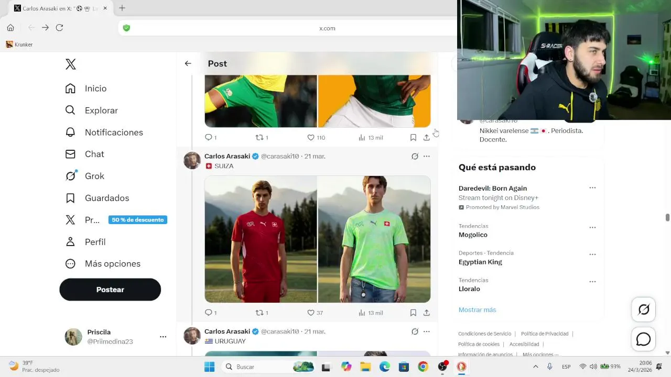The width and height of the screenshot is (671, 377).
Task: Open more options for Lloralo trend
Action: 592,281
